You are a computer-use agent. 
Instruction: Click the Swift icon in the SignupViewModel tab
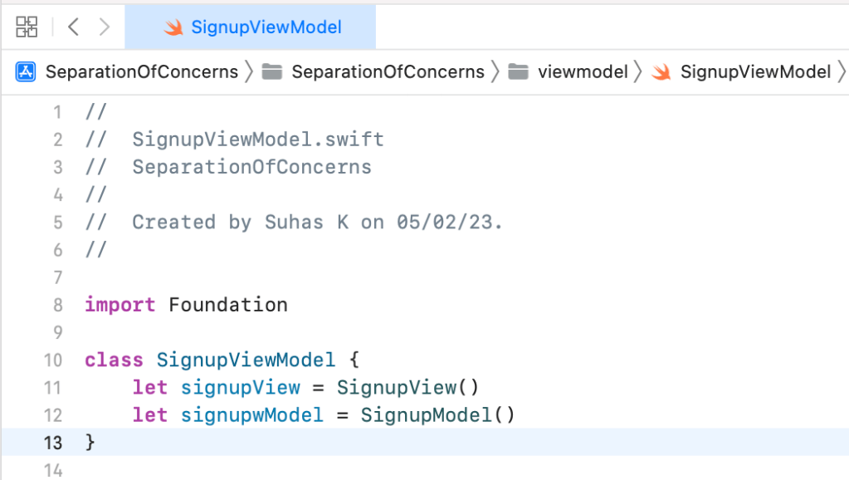[x=173, y=27]
